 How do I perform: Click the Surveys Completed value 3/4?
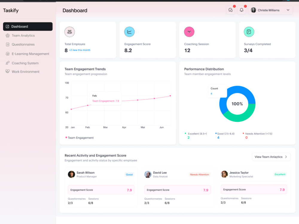[x=248, y=50]
